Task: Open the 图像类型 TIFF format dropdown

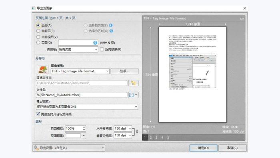Action: tap(80, 71)
